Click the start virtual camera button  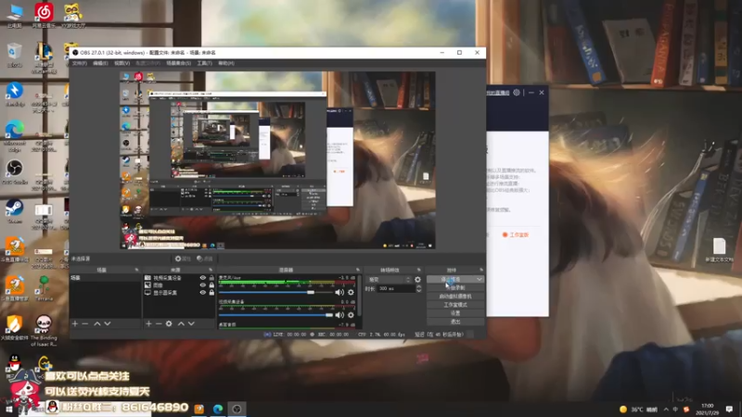pos(455,297)
